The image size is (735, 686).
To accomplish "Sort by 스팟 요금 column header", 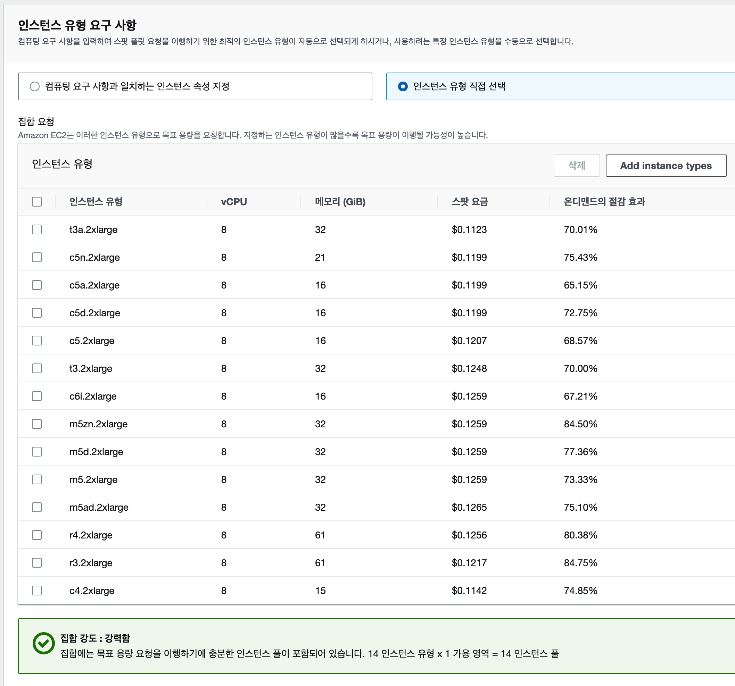I will click(470, 202).
